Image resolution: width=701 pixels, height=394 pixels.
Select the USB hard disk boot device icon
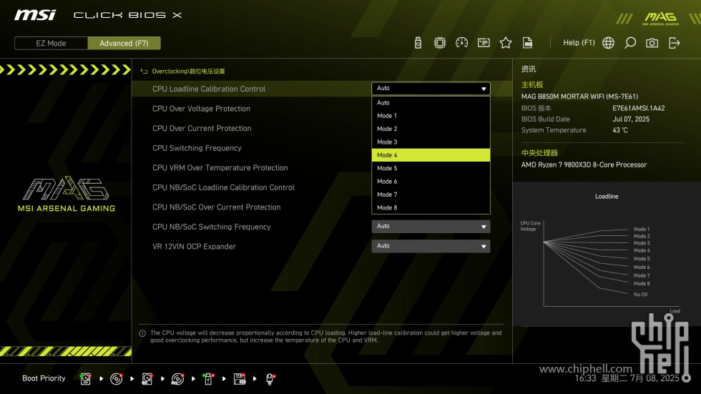coord(147,379)
